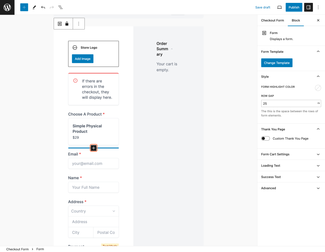Click the Change Template button

point(276,63)
